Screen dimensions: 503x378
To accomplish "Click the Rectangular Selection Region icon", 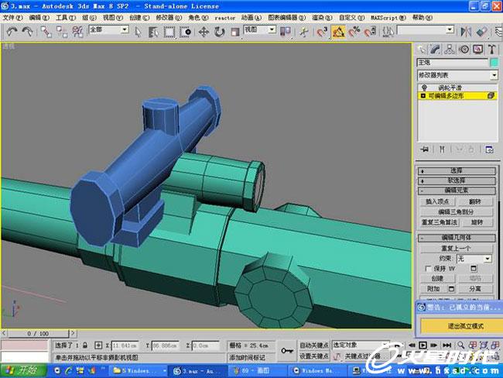I will [169, 32].
